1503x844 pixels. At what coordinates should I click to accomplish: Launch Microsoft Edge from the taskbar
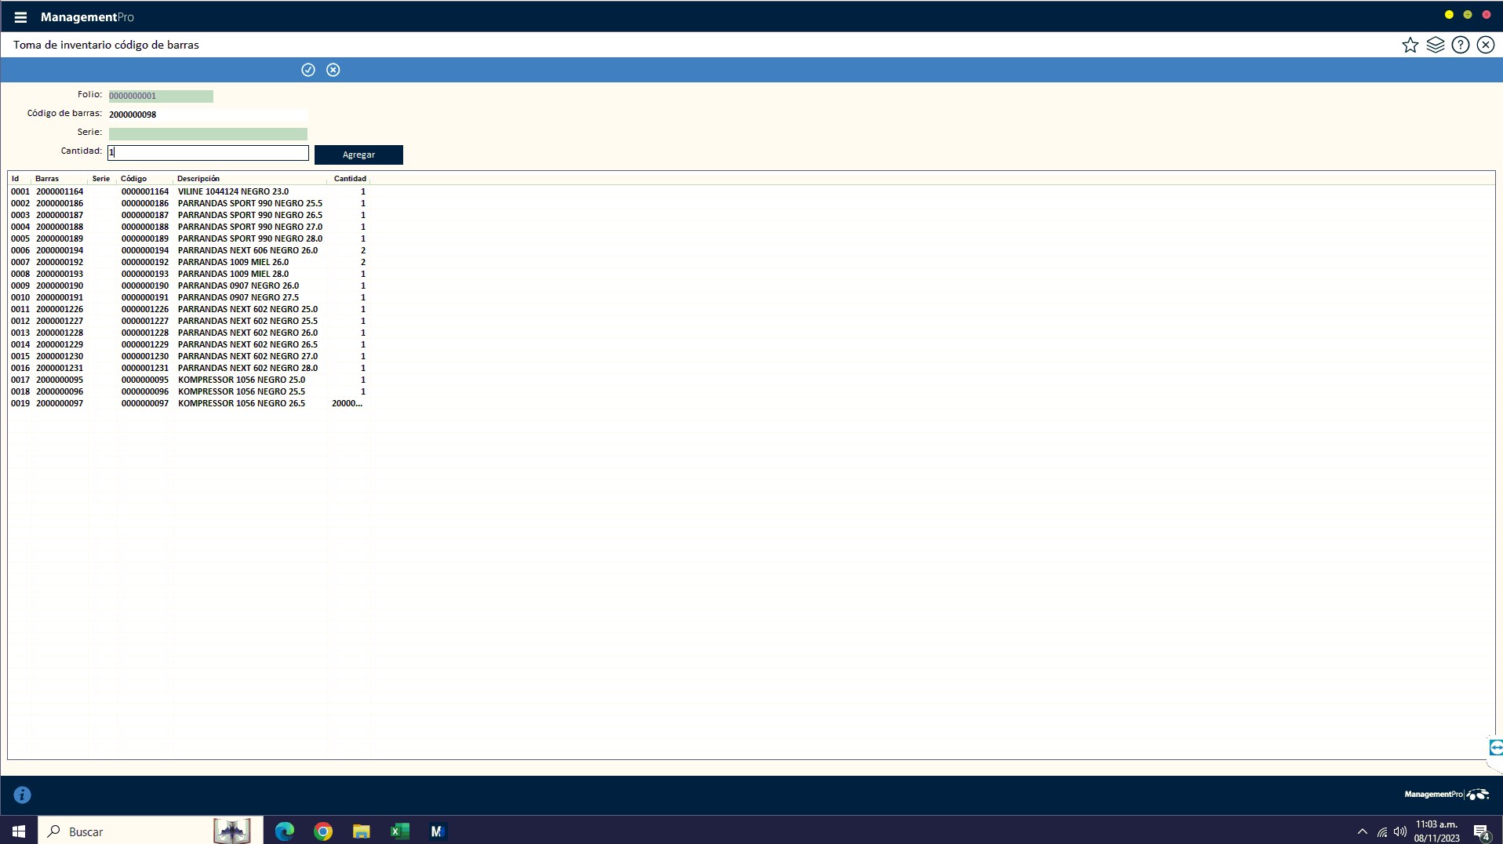click(x=284, y=831)
